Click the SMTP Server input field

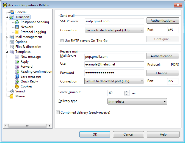pyautogui.click(x=114, y=21)
